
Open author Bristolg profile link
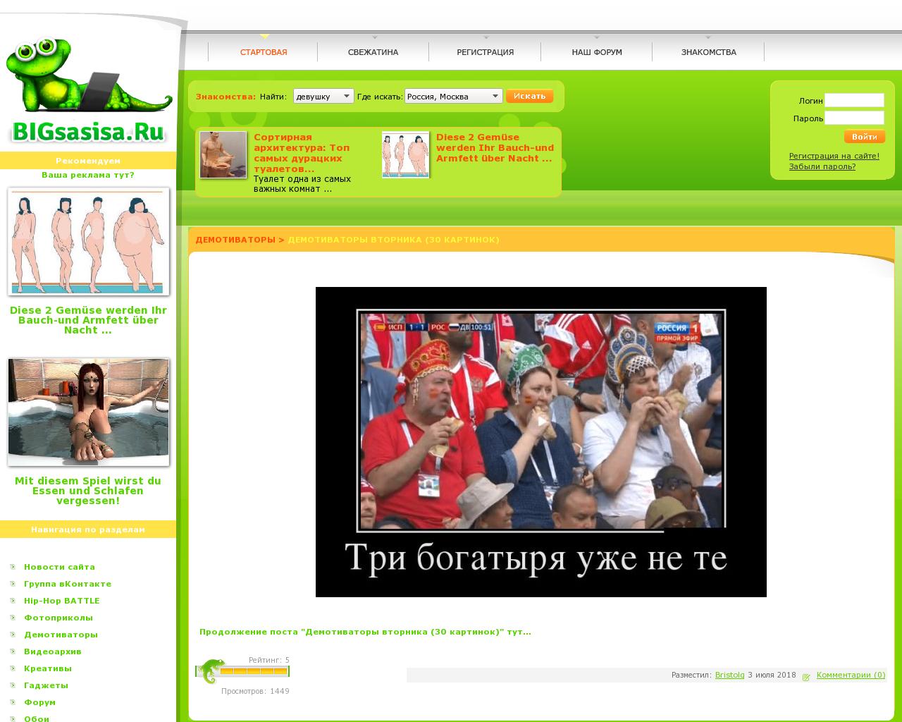(x=729, y=675)
